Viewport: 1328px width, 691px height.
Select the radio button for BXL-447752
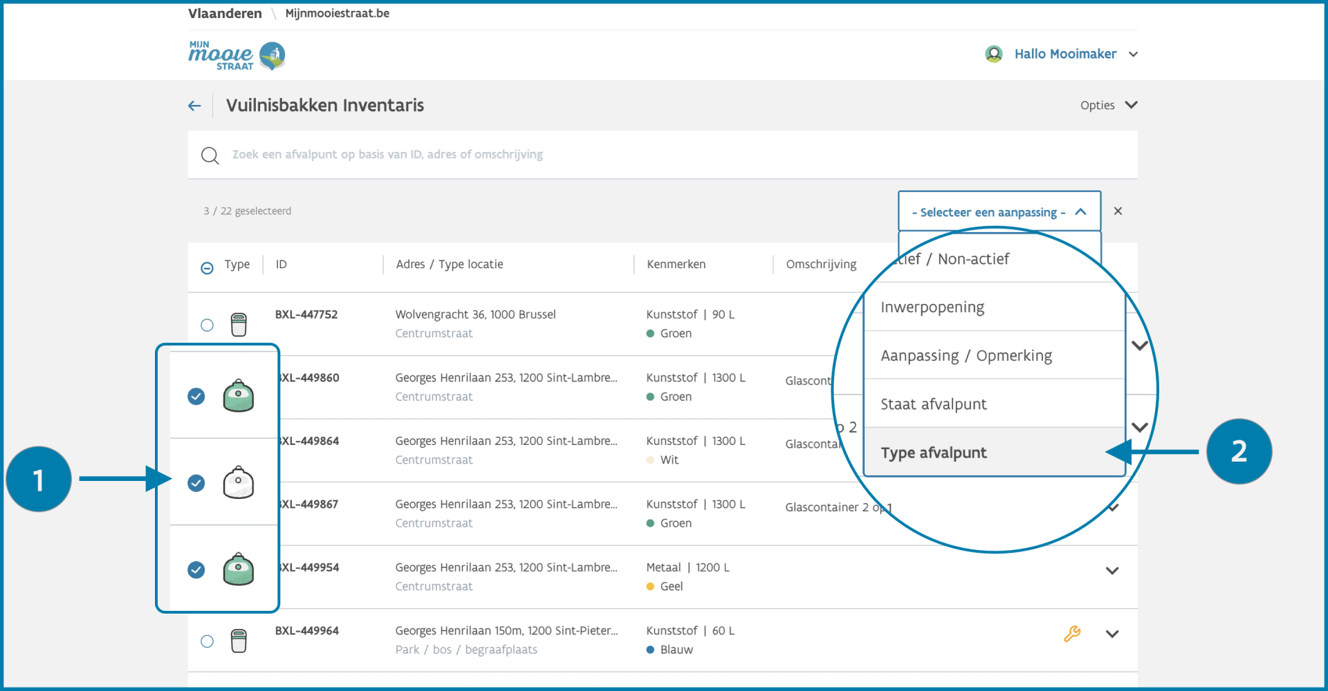click(207, 325)
